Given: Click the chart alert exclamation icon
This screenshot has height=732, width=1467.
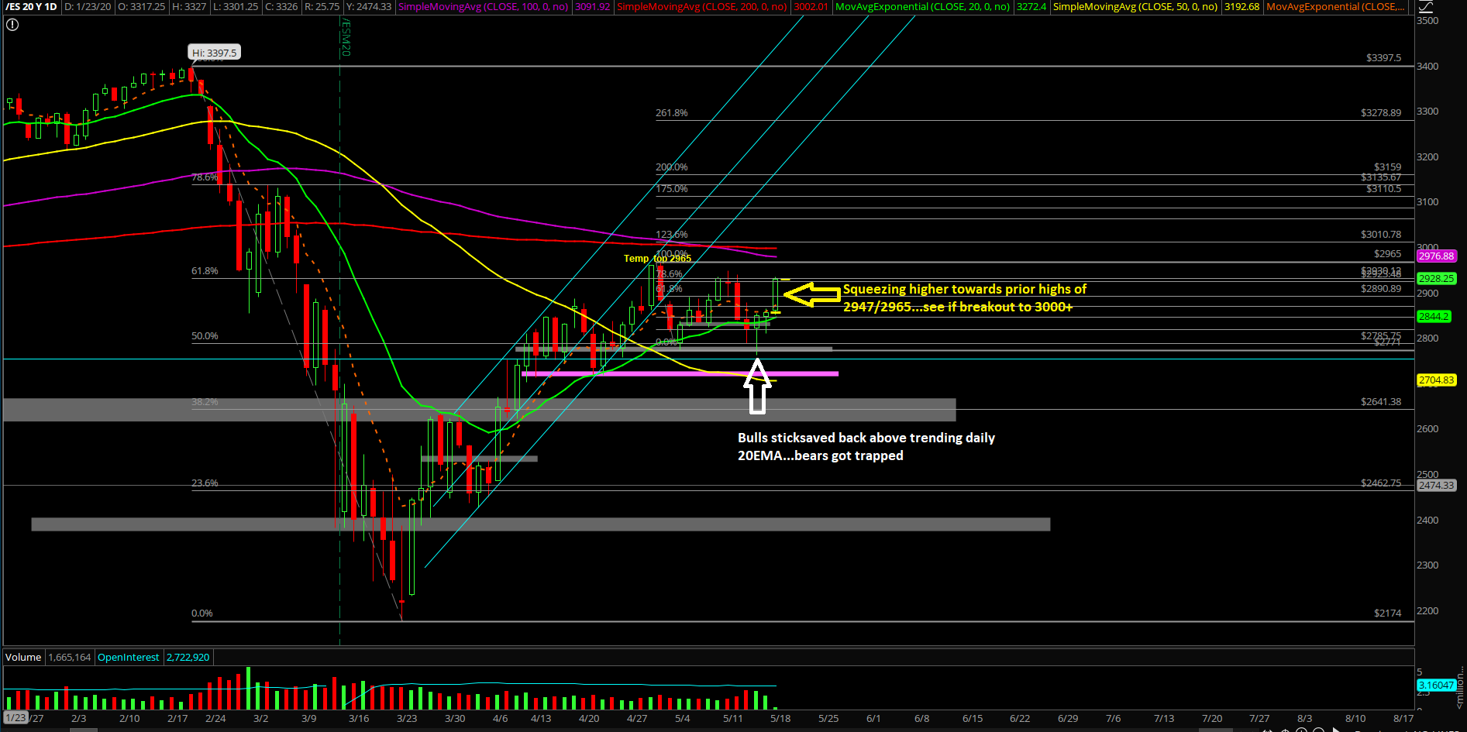Looking at the screenshot, I should 12,25.
